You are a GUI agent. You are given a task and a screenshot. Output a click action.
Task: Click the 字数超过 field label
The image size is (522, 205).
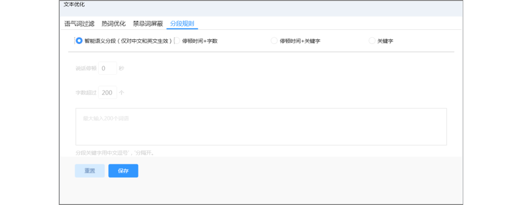pyautogui.click(x=86, y=92)
